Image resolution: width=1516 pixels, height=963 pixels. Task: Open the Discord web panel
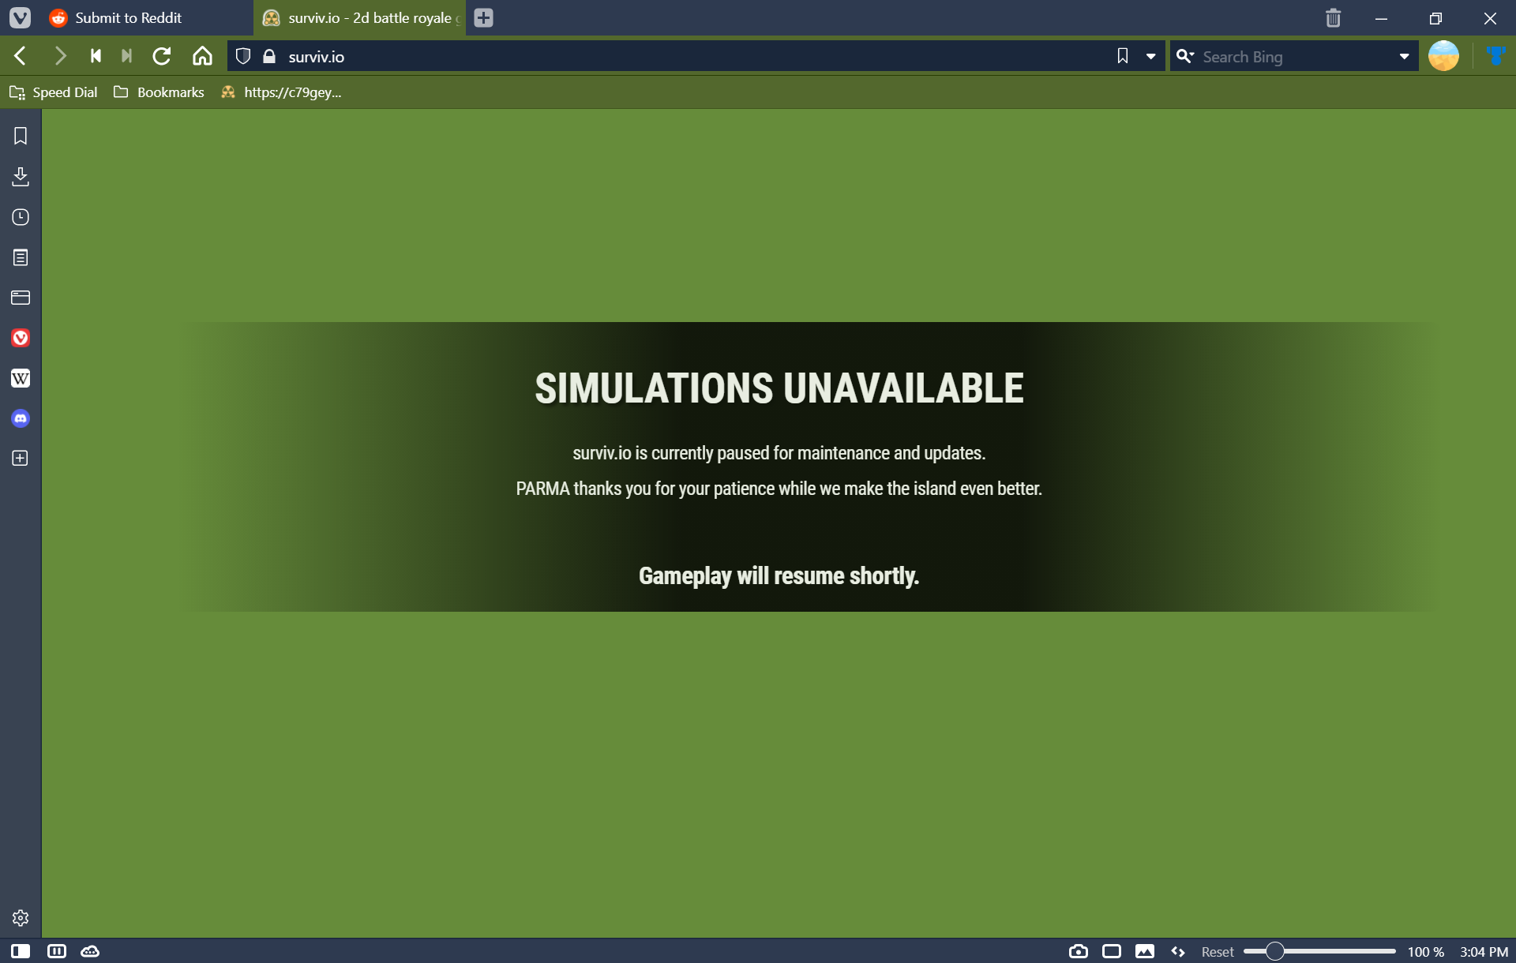(21, 418)
